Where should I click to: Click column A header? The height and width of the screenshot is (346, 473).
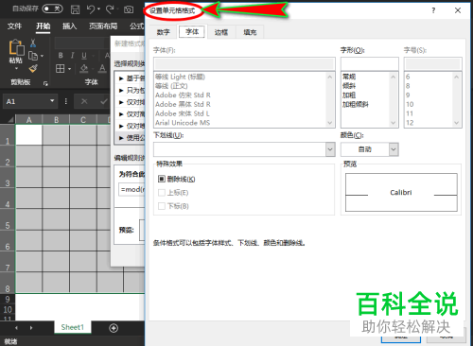29,120
